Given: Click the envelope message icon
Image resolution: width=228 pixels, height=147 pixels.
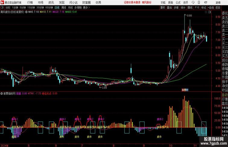Looking at the screenshot, I should click(x=206, y=2).
